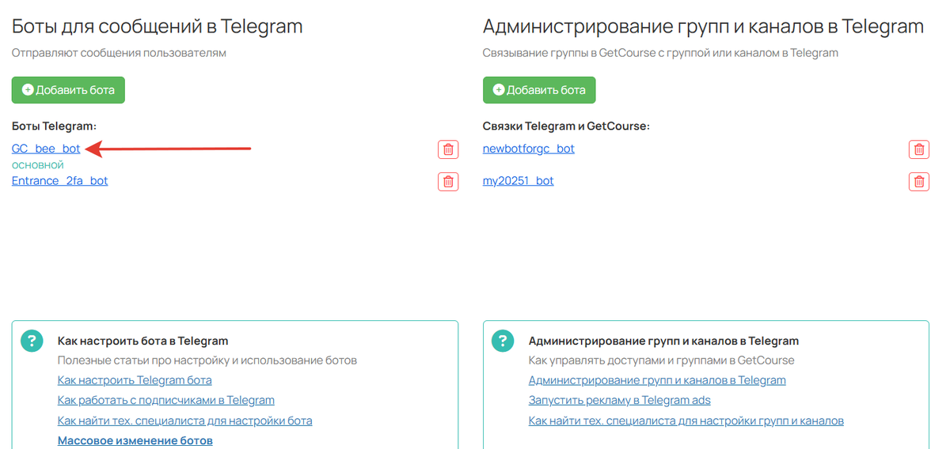This screenshot has width=950, height=449.
Task: Open specialist link for groups and channels setup
Action: coord(686,421)
